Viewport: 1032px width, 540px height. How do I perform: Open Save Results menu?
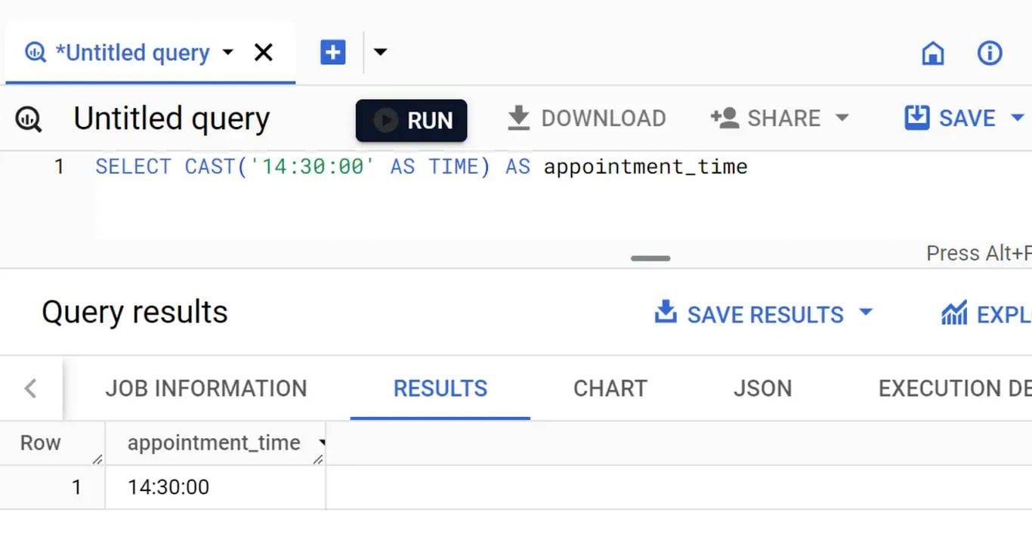pos(763,313)
